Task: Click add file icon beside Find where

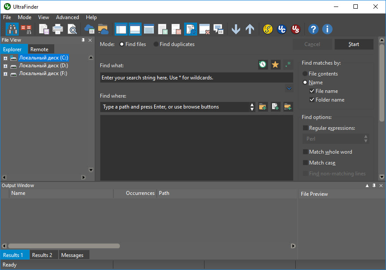Action: (x=275, y=107)
